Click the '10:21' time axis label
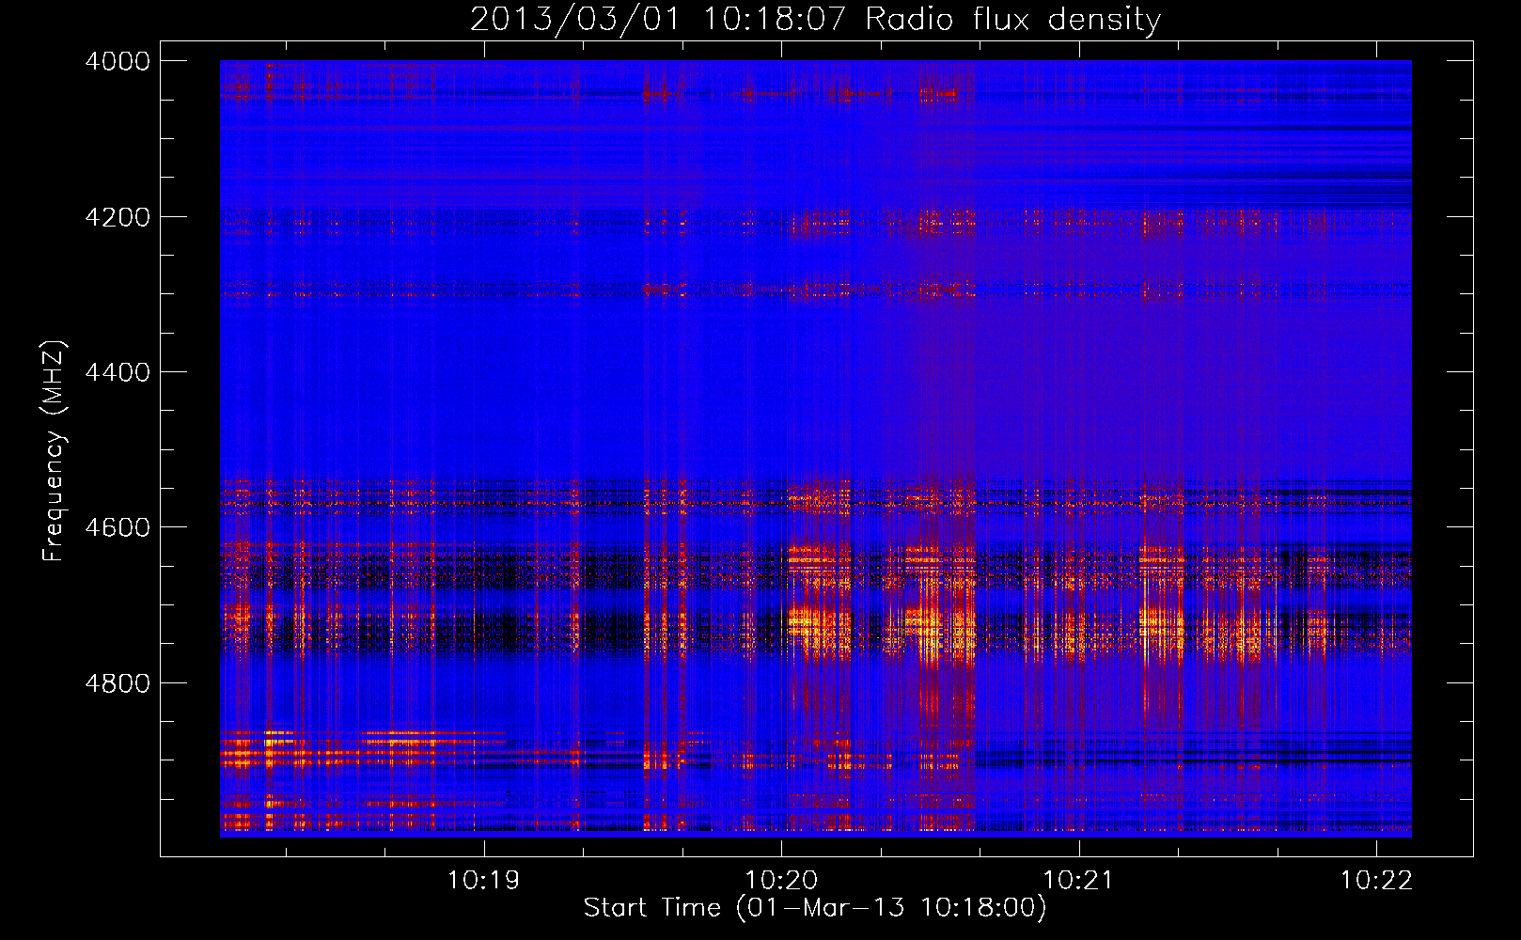Viewport: 1521px width, 940px height. click(x=1078, y=881)
